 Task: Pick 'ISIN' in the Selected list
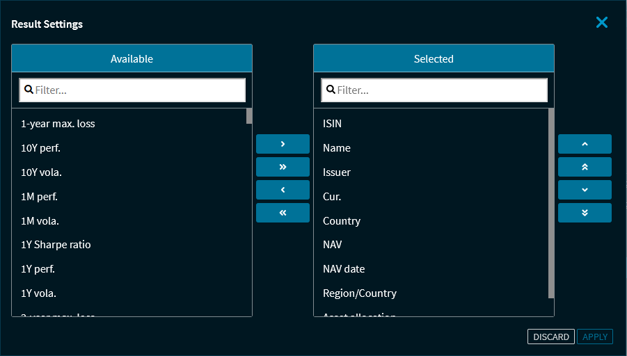pos(333,124)
